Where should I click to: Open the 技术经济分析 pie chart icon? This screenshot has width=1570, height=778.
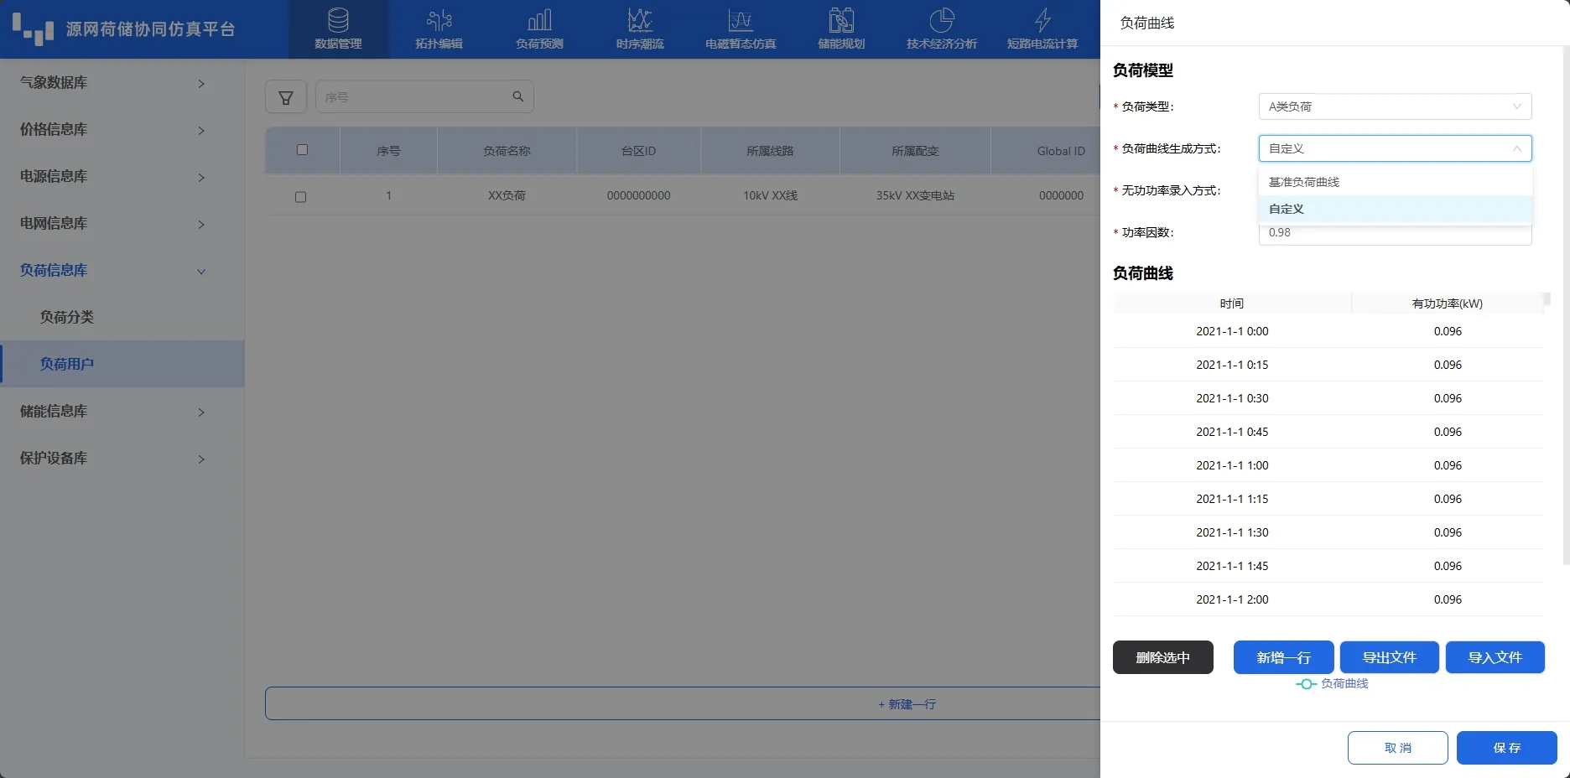coord(942,19)
